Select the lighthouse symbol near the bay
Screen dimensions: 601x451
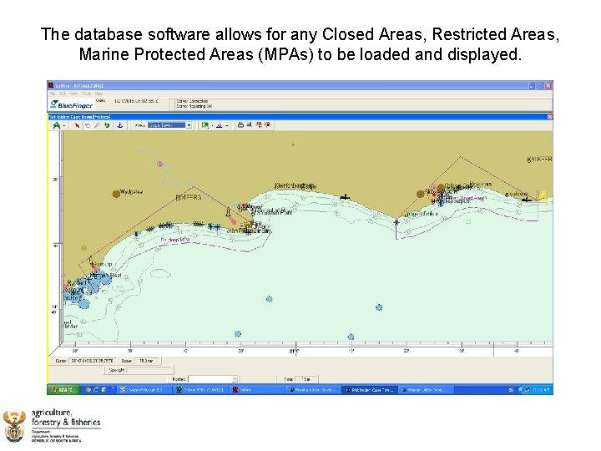tap(228, 212)
